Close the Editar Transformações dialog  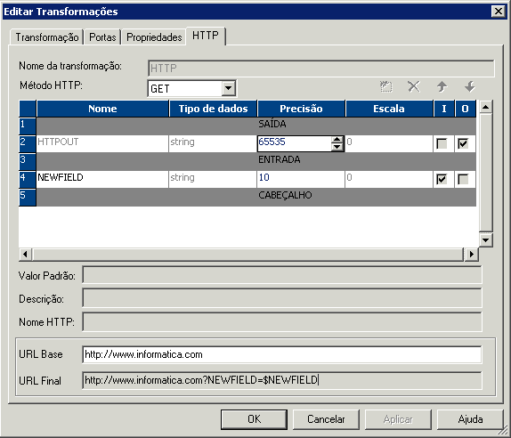(x=499, y=12)
